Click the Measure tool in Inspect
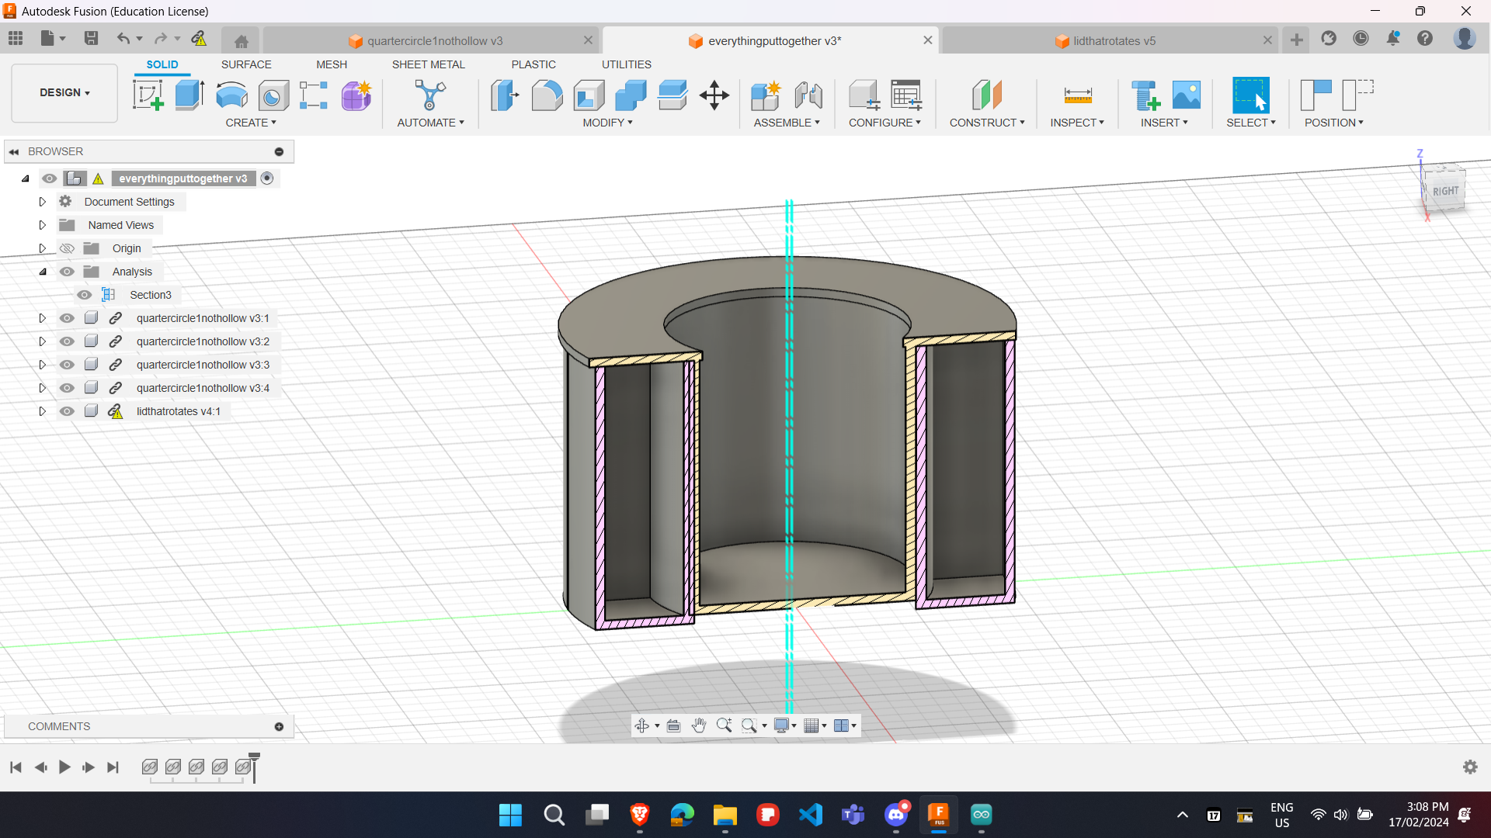This screenshot has width=1491, height=838. 1077,95
